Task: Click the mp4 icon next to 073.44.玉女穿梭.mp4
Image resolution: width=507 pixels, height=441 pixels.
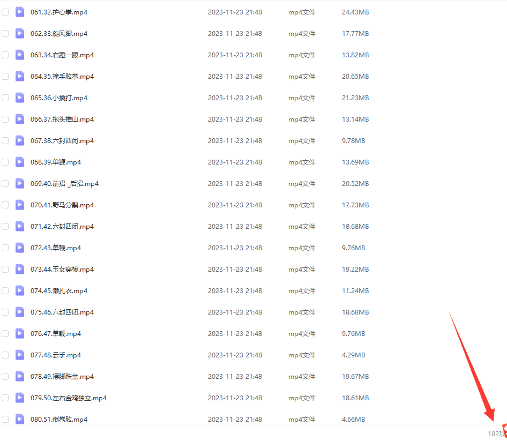Action: coord(20,269)
